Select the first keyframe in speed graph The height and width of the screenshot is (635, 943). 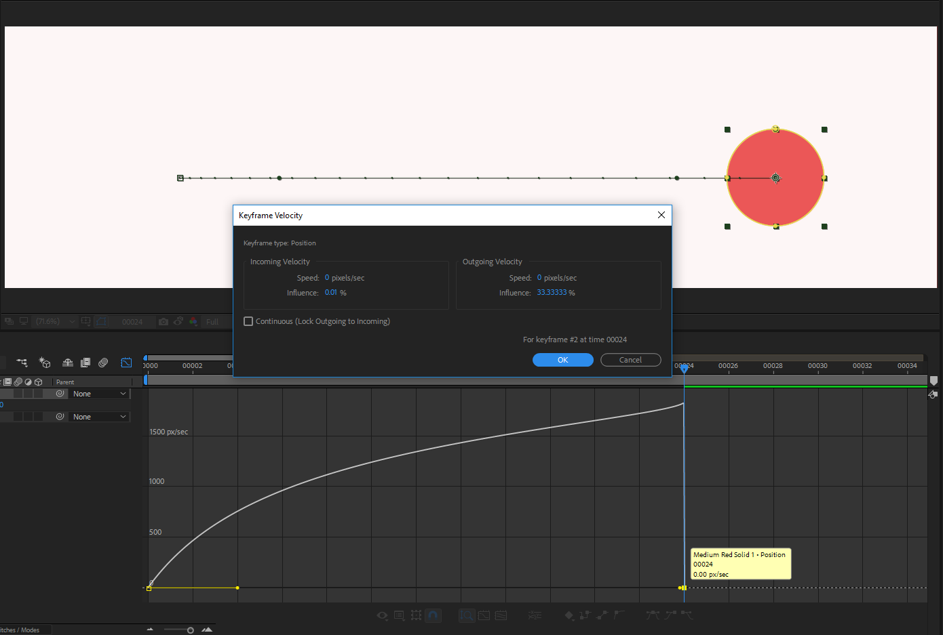(x=149, y=588)
